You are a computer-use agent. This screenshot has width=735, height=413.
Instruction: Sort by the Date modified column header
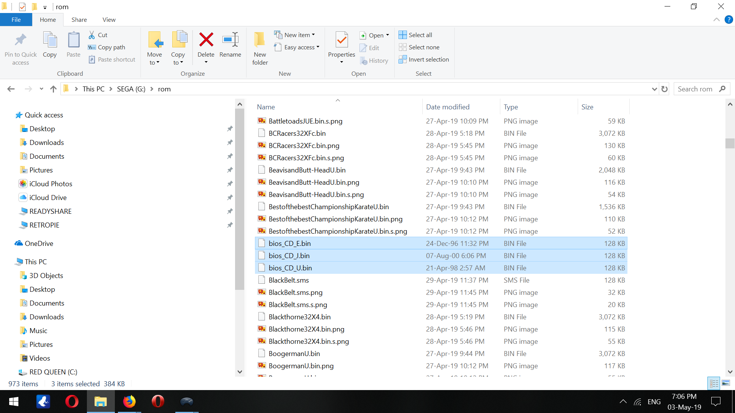(x=461, y=107)
